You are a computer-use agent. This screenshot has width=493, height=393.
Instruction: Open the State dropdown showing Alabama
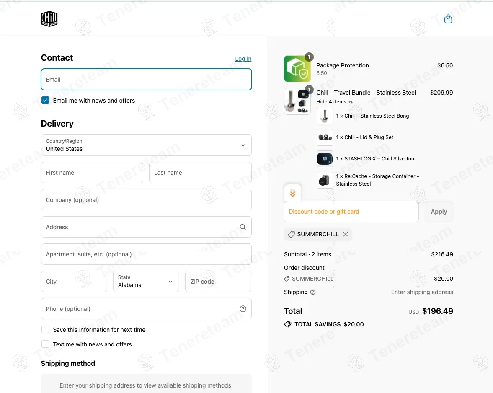tap(146, 282)
